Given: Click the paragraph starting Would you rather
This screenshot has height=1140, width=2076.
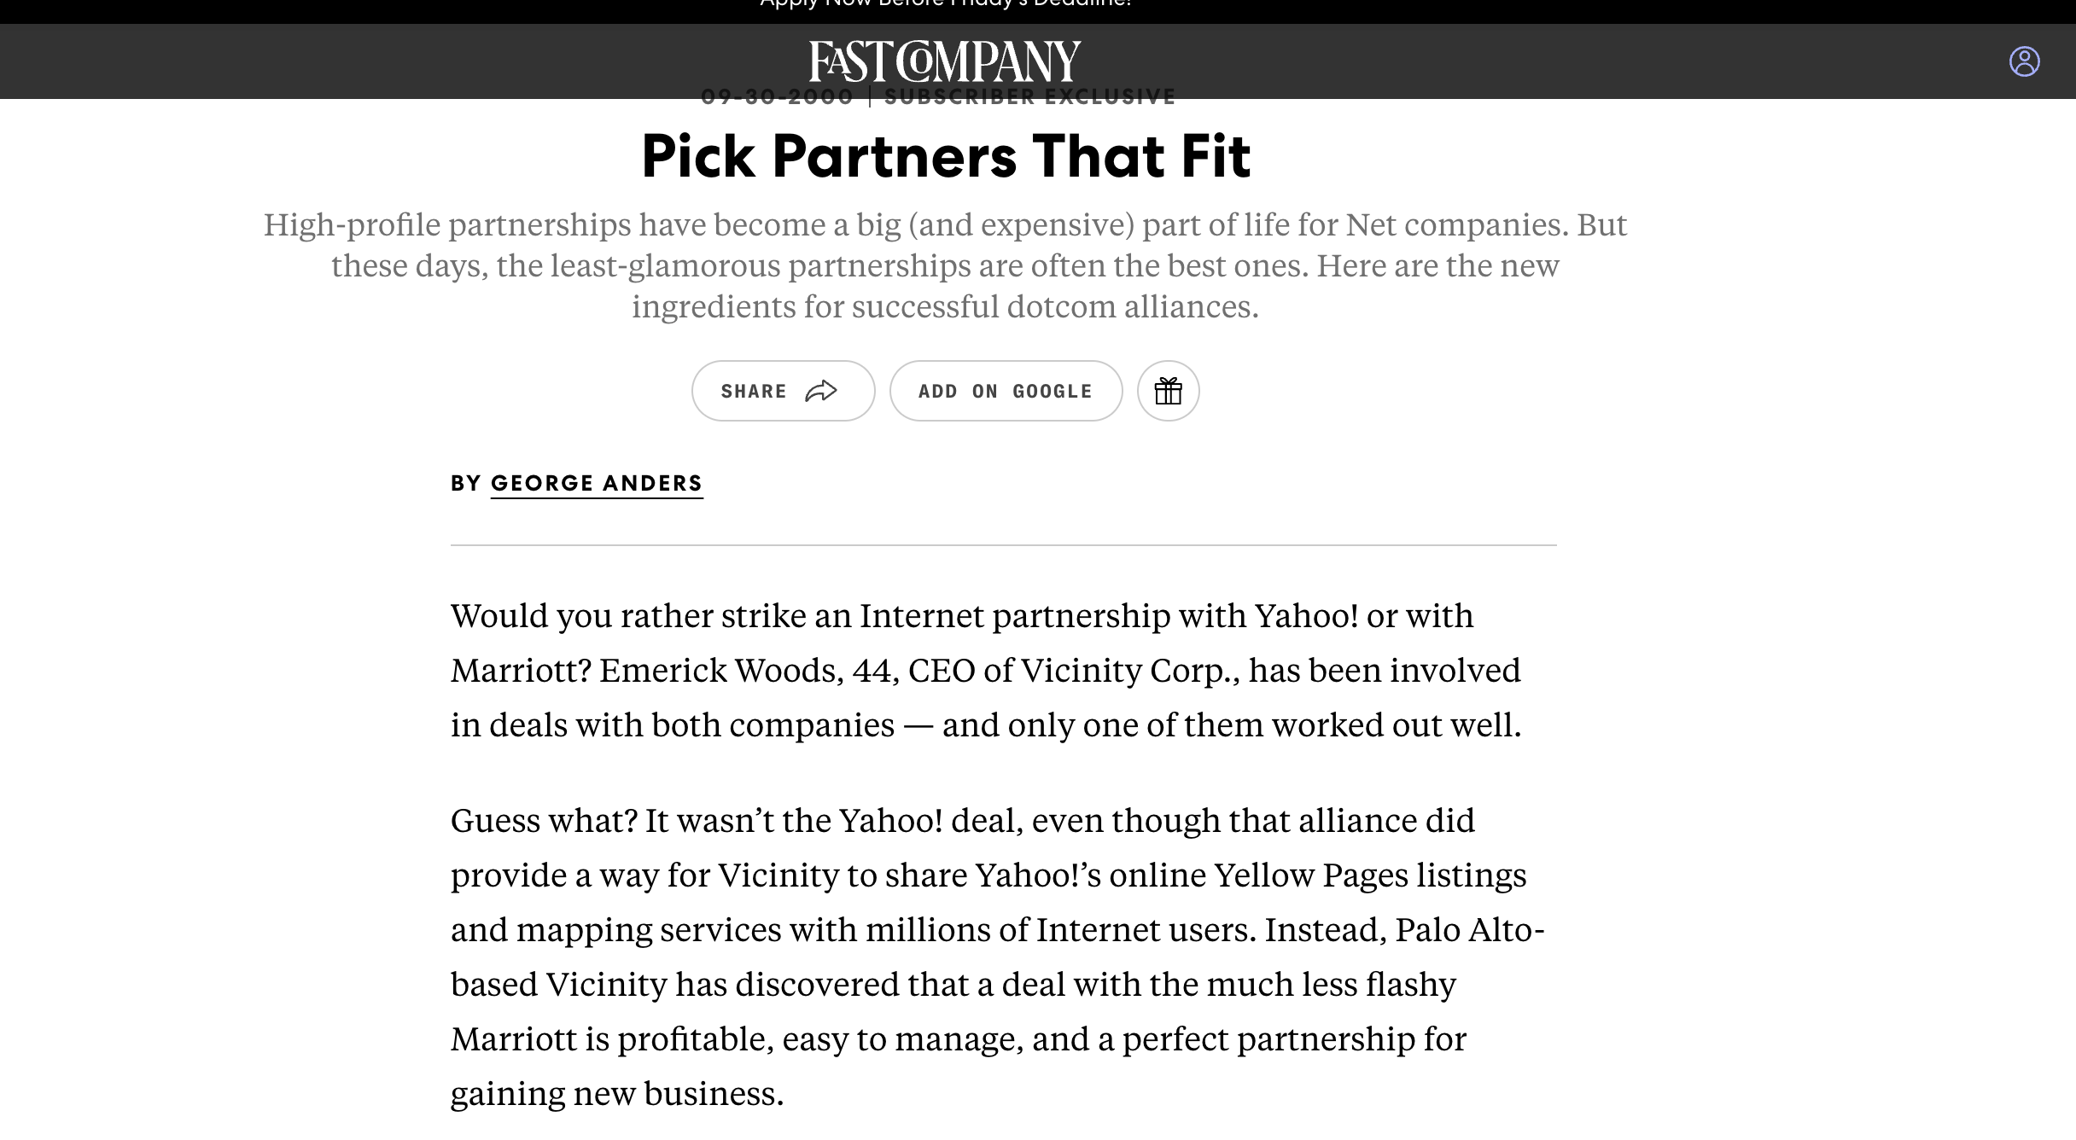Looking at the screenshot, I should 986,670.
